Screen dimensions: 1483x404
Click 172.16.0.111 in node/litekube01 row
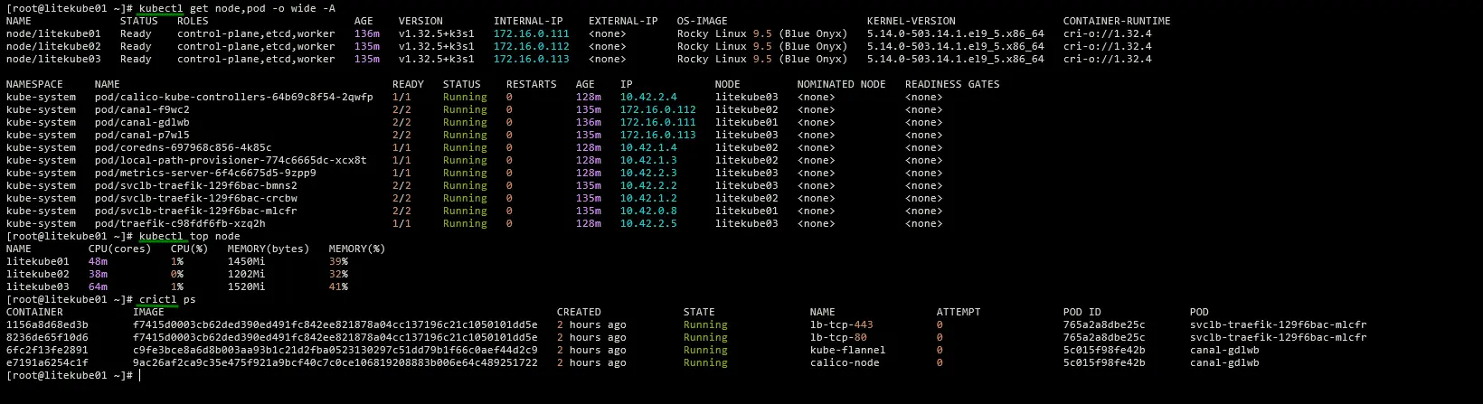[x=532, y=33]
